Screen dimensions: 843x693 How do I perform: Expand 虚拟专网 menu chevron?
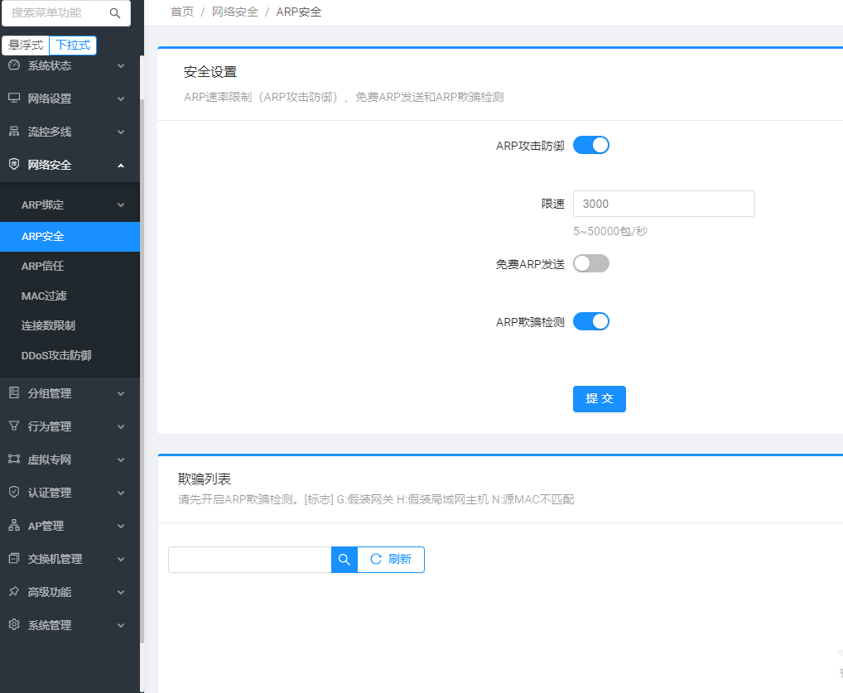point(121,460)
